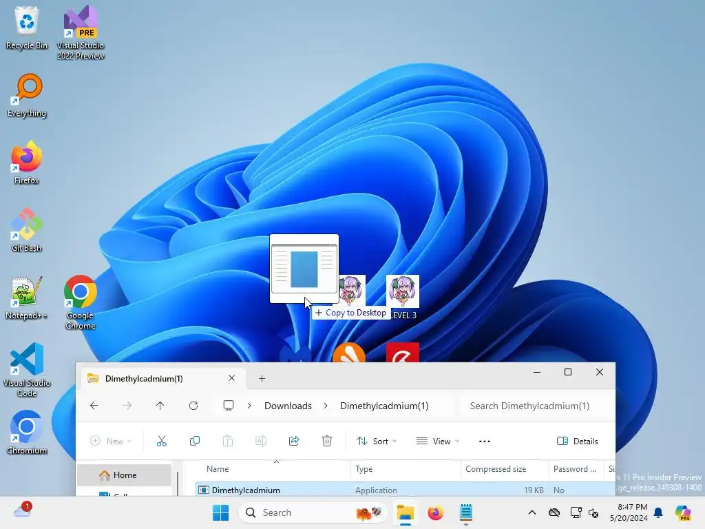Select the Dimethylcadmium application file row
Image resolution: width=705 pixels, height=529 pixels.
405,490
